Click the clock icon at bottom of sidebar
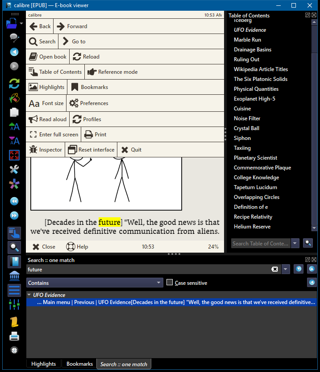320x372 pixels. (14, 350)
